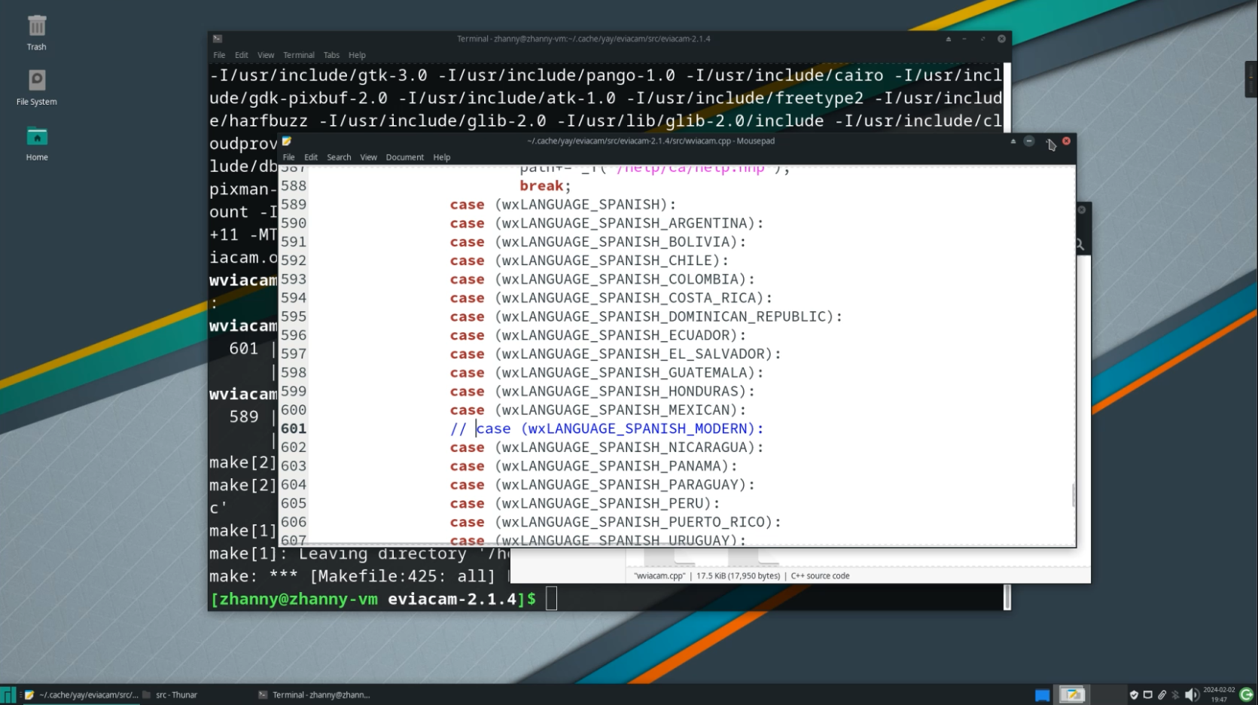Click the wxLANGUAGE_SPANISH_DOMINICAN_REPUBLIC case line

click(646, 316)
